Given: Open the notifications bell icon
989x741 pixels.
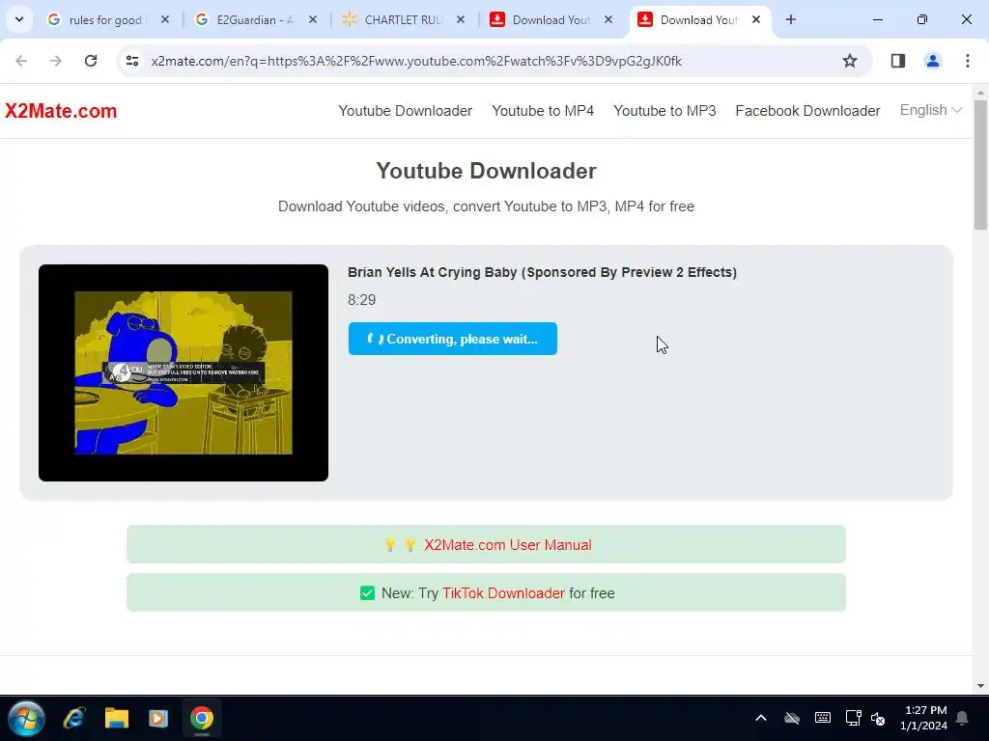Looking at the screenshot, I should [x=963, y=718].
